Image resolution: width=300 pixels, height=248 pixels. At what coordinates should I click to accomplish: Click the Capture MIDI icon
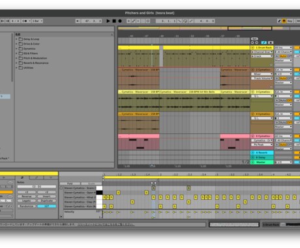[x=143, y=21]
